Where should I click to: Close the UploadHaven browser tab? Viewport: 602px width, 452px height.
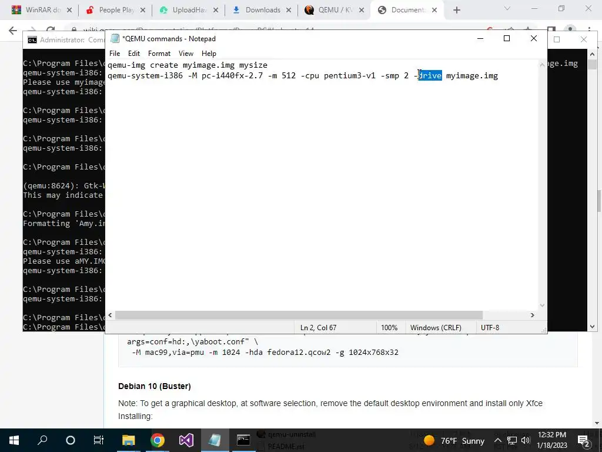215,11
